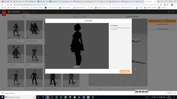Click the Chrome back arrow
177x99 pixels.
[2, 5]
